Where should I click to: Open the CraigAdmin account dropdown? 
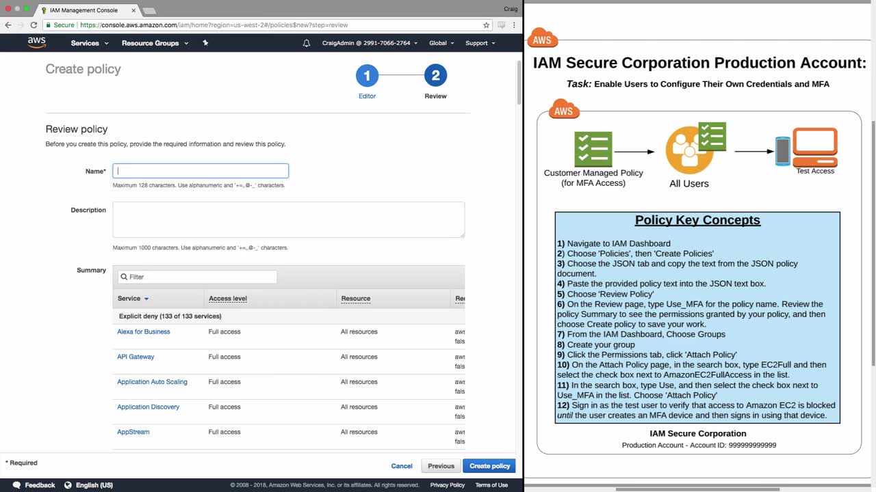(x=370, y=43)
